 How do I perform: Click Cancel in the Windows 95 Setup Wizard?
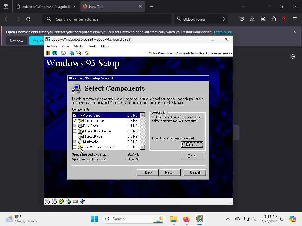195,172
